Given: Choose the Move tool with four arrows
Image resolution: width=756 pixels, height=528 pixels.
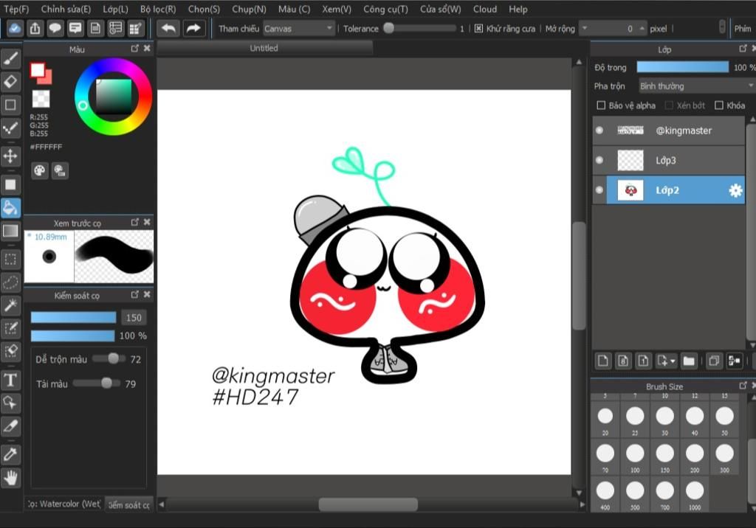Looking at the screenshot, I should [x=10, y=156].
